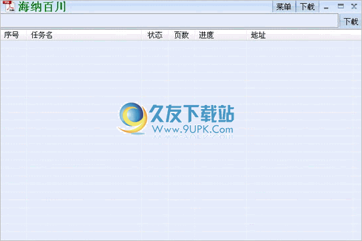
Task: Click the 下载 button beside address field
Action: tap(351, 21)
